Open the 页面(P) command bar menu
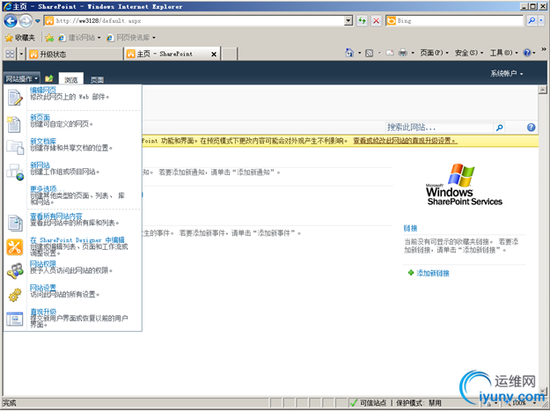Viewport: 550px width, 411px height. [x=434, y=53]
